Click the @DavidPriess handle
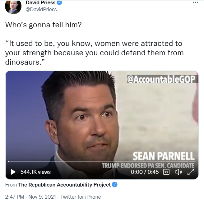The image size is (204, 203). tap(41, 9)
